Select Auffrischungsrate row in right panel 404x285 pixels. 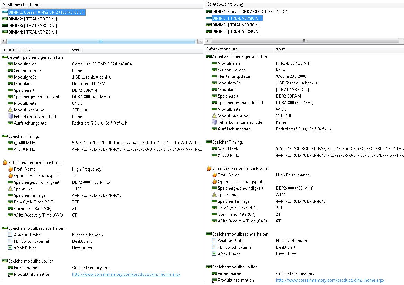point(271,129)
